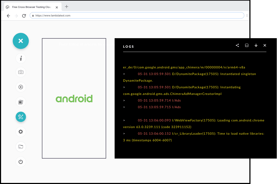Dock the logs panel to the bottom
The height and width of the screenshot is (184, 277).
246,45
